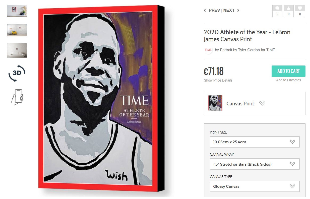Click the left chevron before PREV
Image resolution: width=310 pixels, height=199 pixels.
[x=205, y=10]
